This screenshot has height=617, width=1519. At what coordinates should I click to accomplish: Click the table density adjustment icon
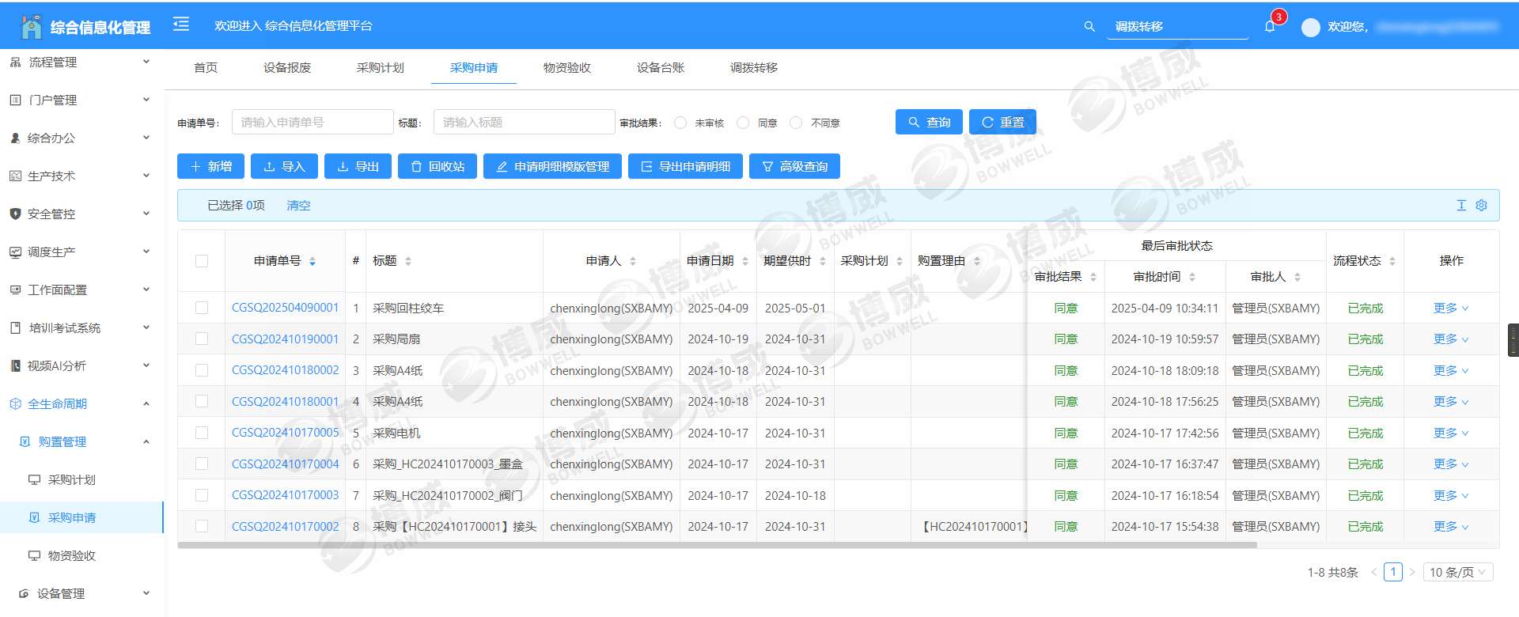[x=1461, y=206]
